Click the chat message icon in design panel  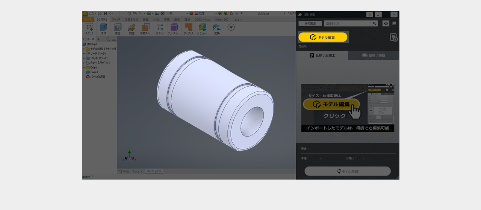(x=394, y=23)
